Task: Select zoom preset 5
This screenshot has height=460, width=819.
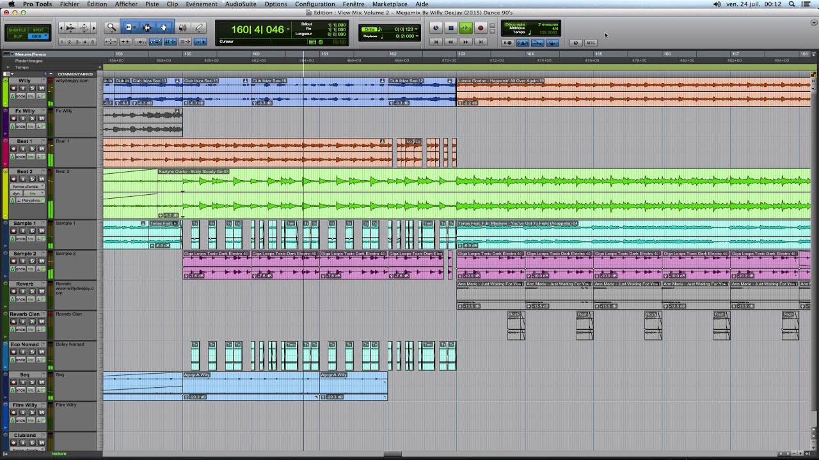Action: [x=92, y=42]
